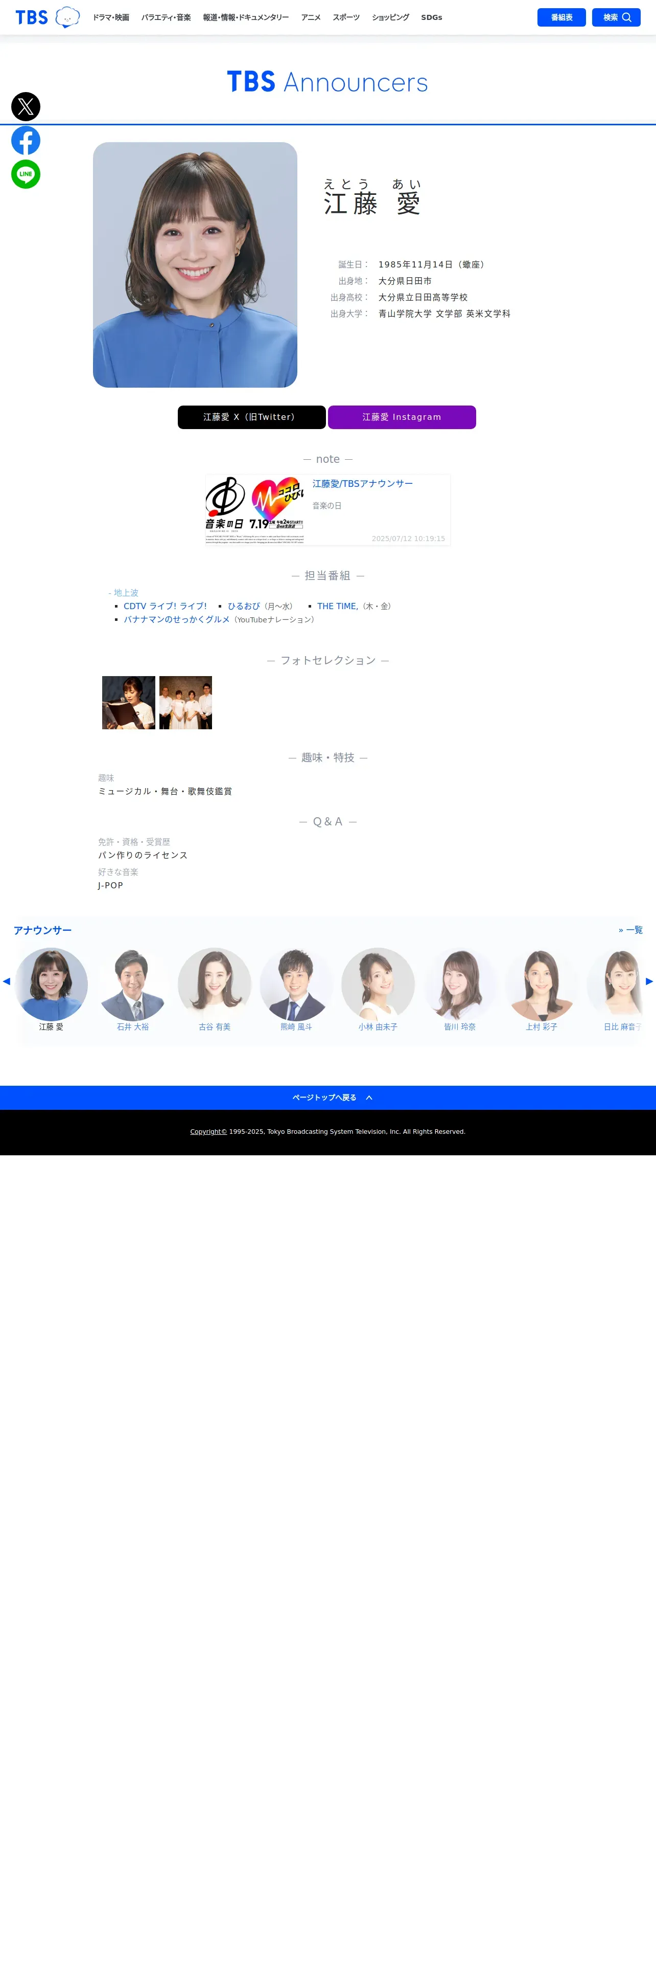Open 報道・情報・ドキュメンタリー menu
This screenshot has width=656, height=1970.
pos(246,17)
